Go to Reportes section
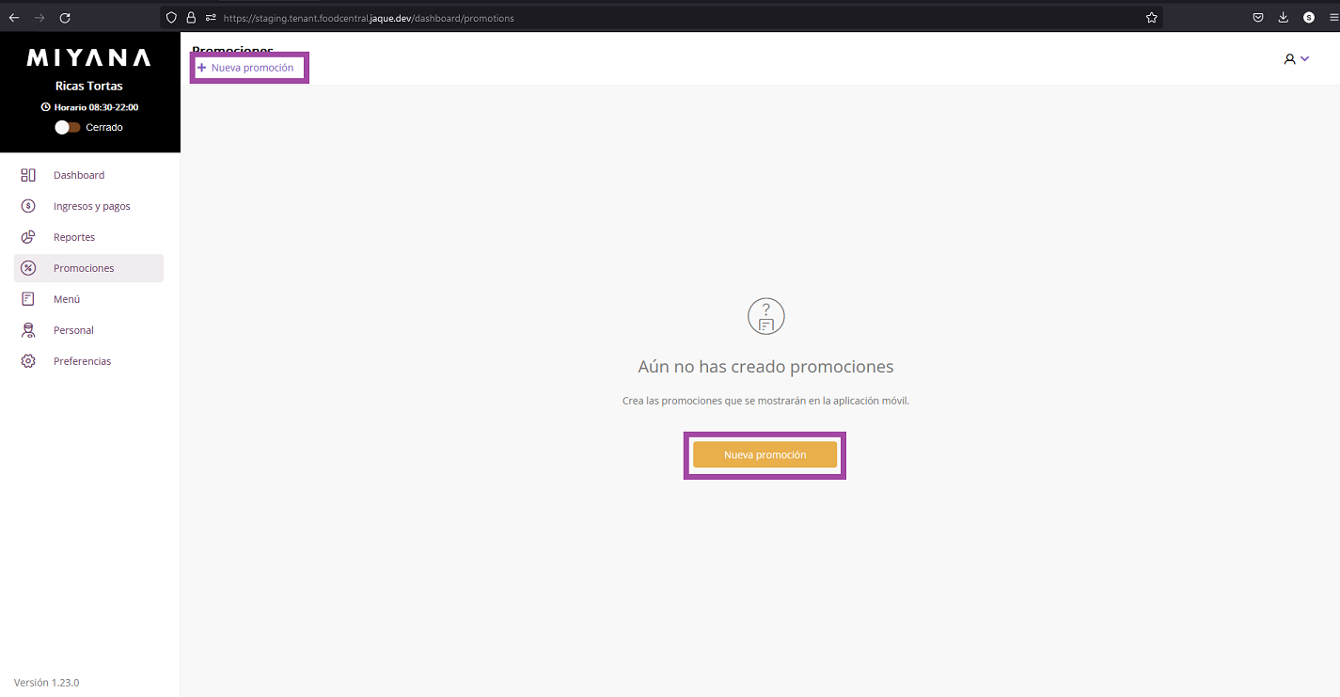 88,237
